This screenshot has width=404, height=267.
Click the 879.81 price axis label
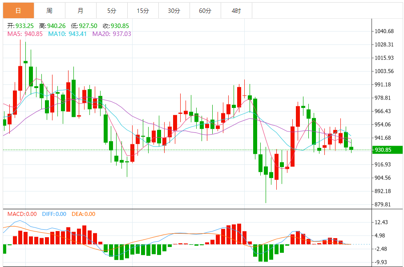[x=383, y=204]
